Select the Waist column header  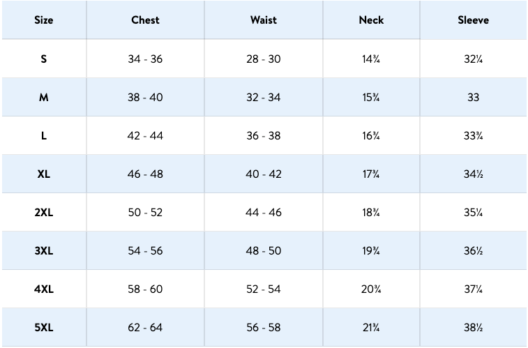point(263,20)
